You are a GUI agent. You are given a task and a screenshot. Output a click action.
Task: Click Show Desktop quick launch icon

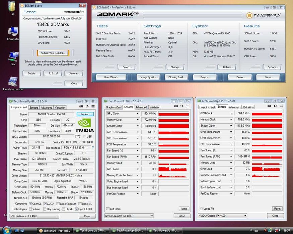(17, 231)
